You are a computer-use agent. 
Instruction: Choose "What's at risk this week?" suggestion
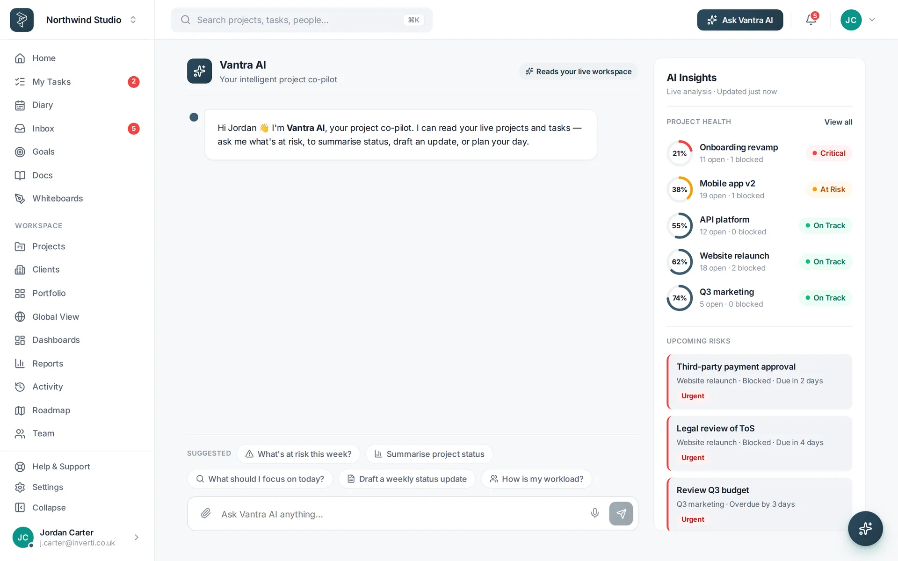tap(298, 454)
